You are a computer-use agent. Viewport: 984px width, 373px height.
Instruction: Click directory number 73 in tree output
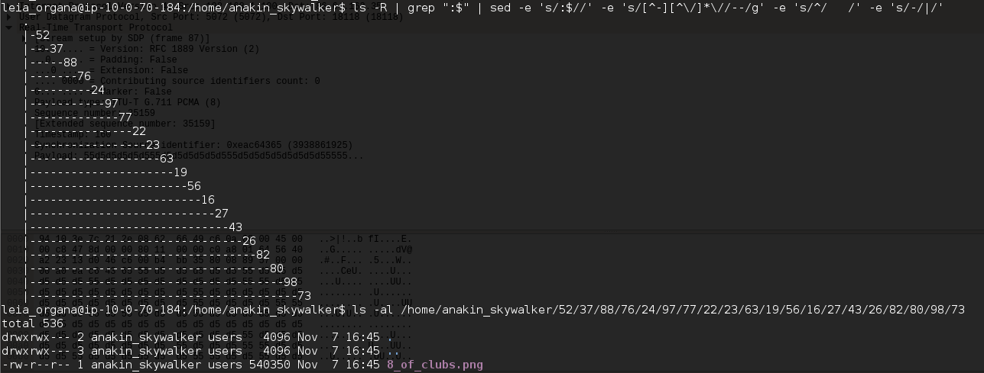[x=305, y=296]
